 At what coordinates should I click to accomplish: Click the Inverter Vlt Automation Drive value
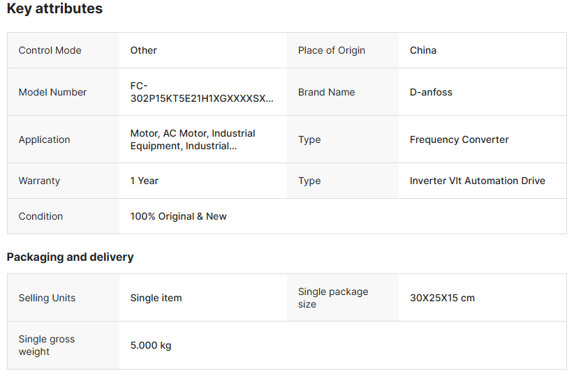[x=478, y=181]
